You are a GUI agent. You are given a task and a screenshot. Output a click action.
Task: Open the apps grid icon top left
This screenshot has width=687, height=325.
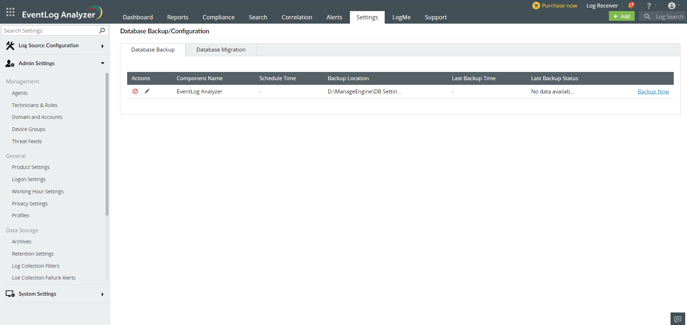point(10,11)
